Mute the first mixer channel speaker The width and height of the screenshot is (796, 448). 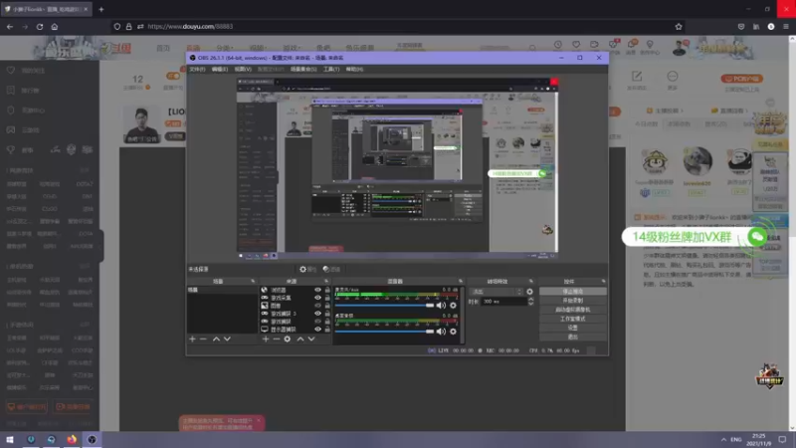coord(441,306)
